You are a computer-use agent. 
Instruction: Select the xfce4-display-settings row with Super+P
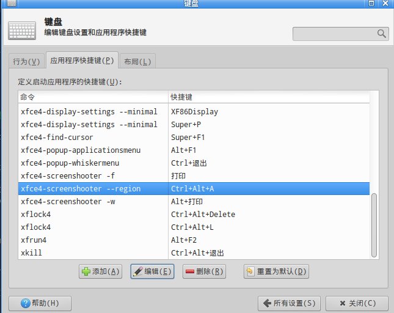[194, 125]
